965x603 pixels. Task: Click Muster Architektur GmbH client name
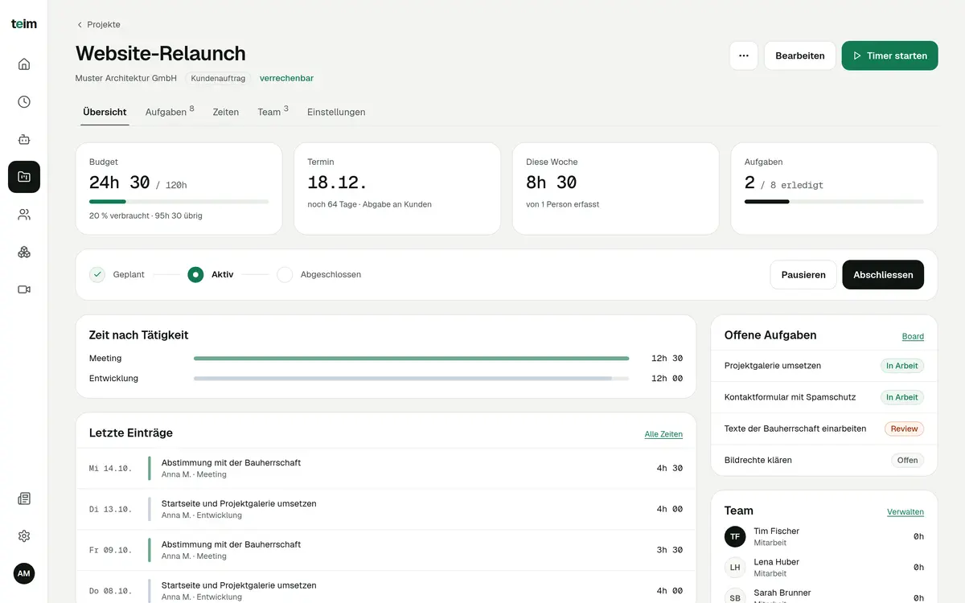pyautogui.click(x=126, y=79)
